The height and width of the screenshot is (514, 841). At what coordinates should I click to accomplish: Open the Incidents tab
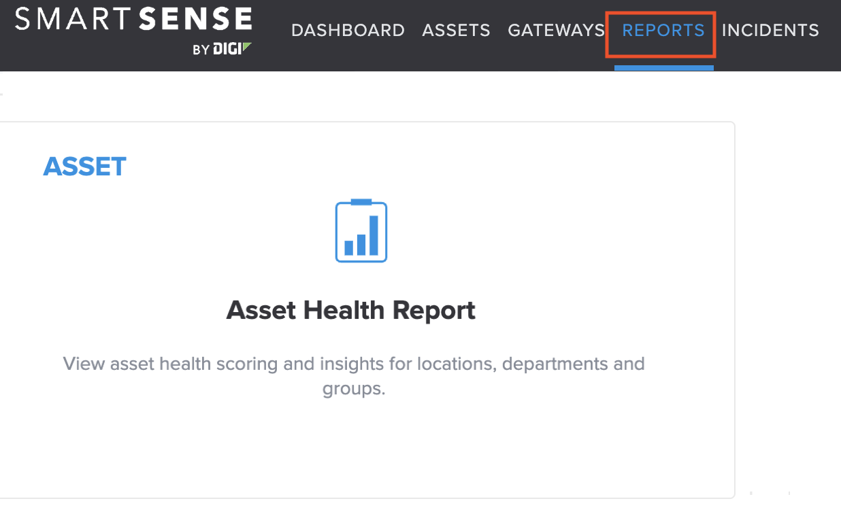[770, 31]
